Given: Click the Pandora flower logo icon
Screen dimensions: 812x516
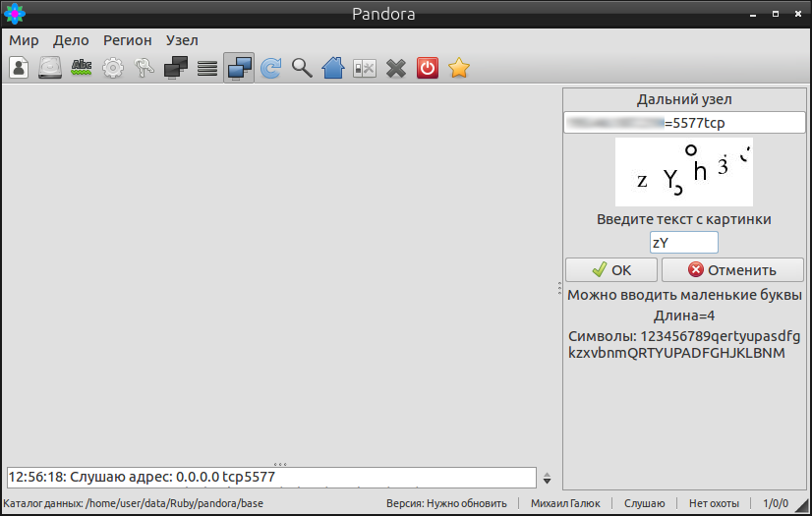Looking at the screenshot, I should click(15, 14).
